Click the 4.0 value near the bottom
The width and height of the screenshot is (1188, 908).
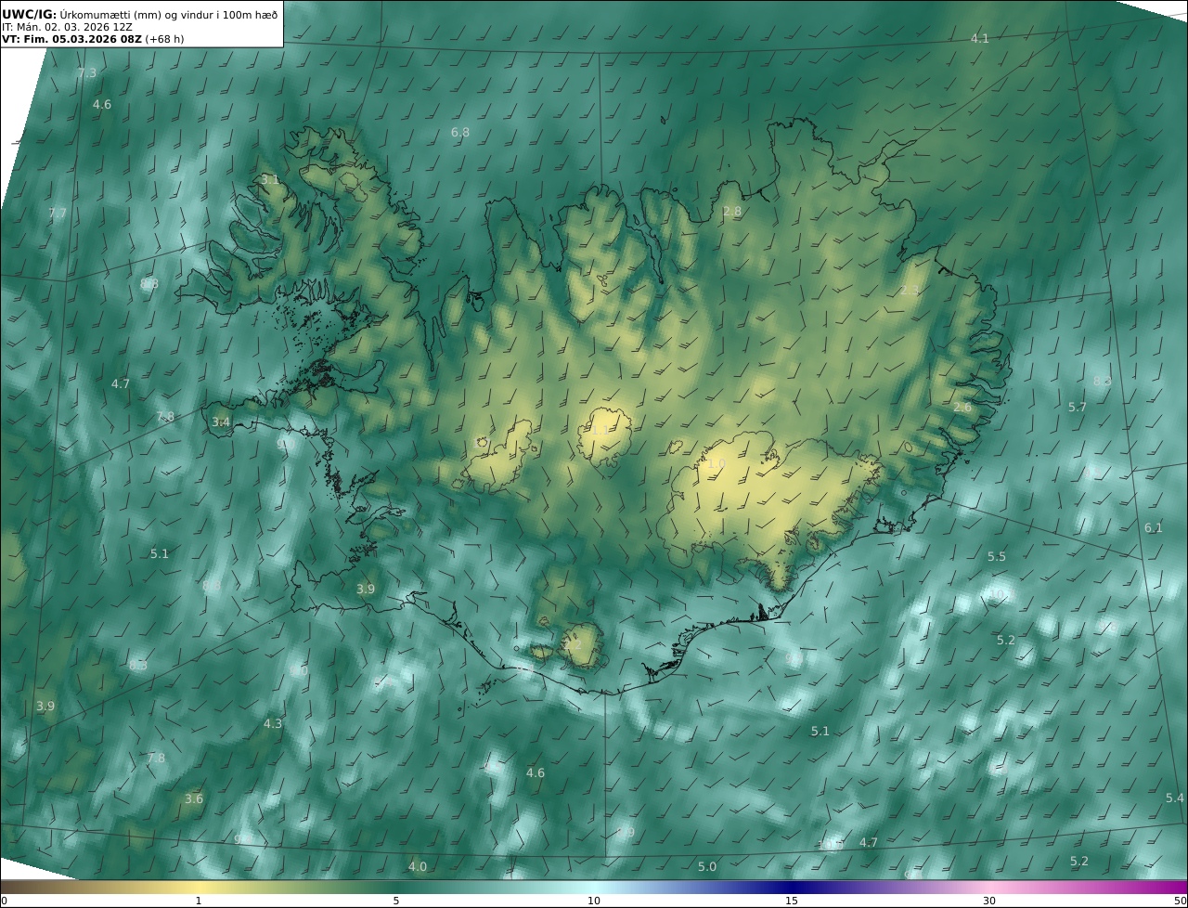(x=418, y=867)
